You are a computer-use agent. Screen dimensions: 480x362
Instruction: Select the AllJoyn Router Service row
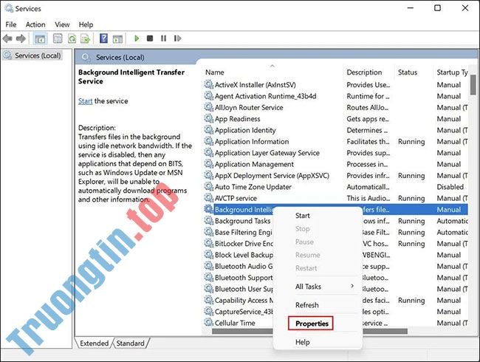(x=335, y=108)
